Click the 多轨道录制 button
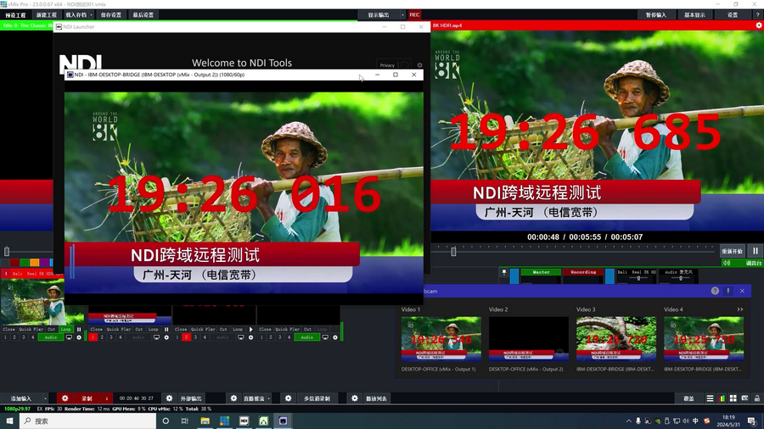 317,398
